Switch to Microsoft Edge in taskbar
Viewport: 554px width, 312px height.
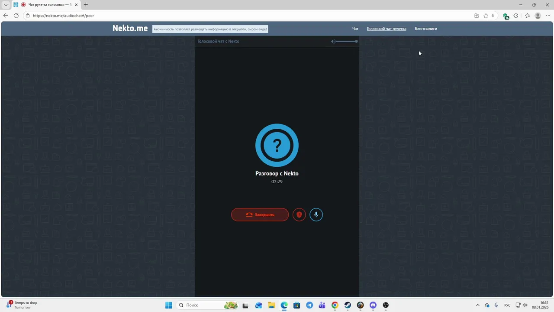pos(284,305)
